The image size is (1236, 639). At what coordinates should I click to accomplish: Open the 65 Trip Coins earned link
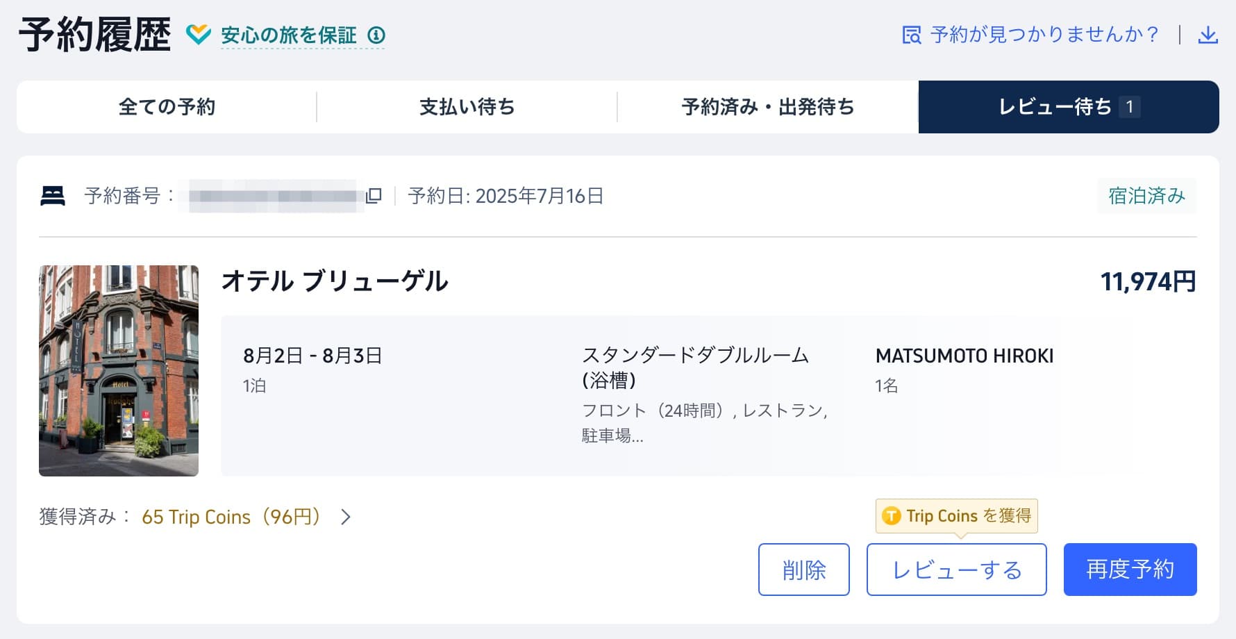(231, 517)
